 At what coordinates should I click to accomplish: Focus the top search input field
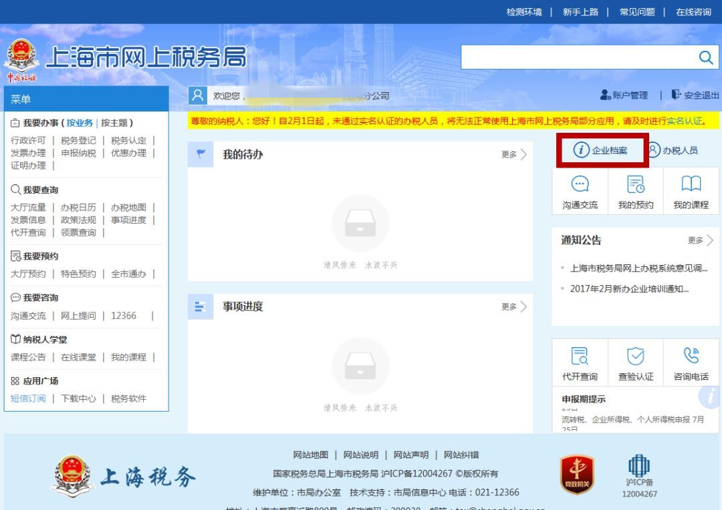point(579,57)
